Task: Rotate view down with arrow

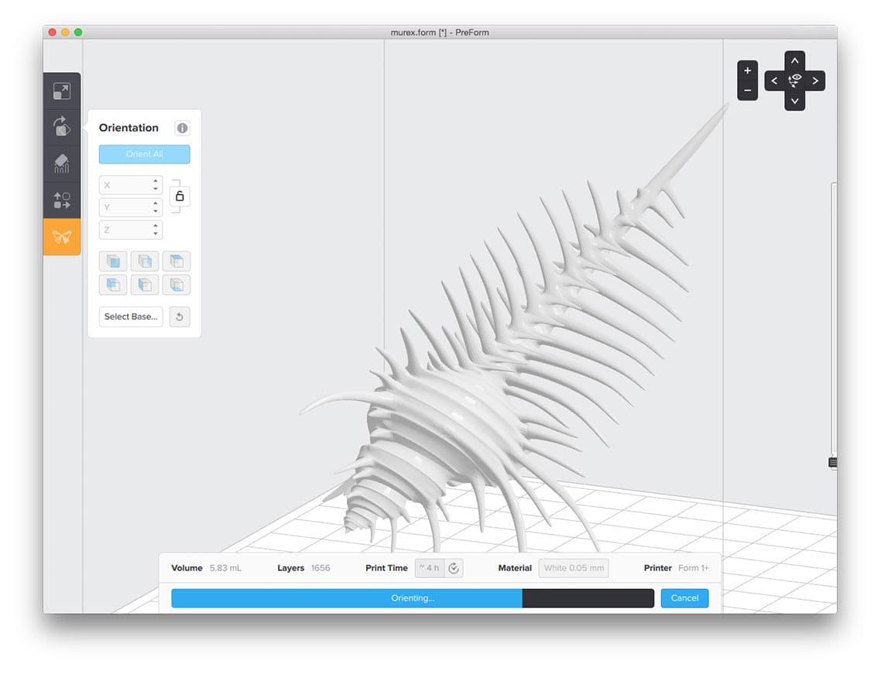Action: point(794,101)
